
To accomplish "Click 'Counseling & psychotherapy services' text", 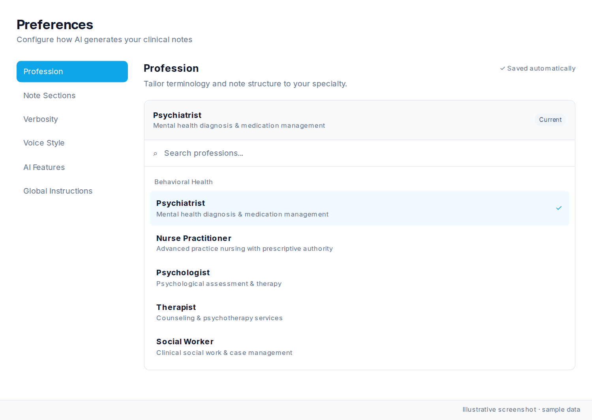I will click(219, 318).
